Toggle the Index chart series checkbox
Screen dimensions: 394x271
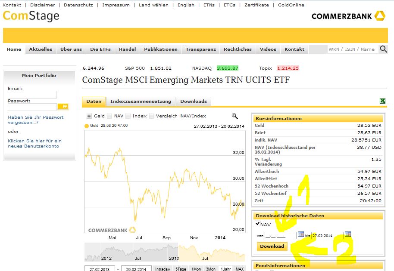[x=128, y=116]
